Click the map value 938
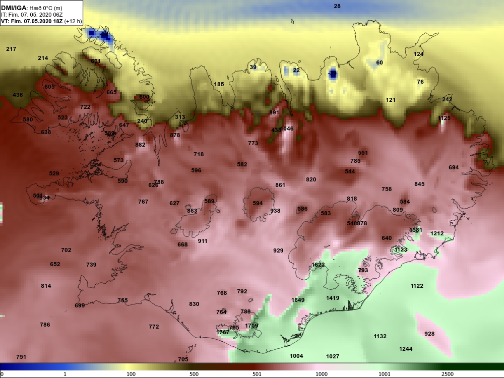 (x=275, y=211)
